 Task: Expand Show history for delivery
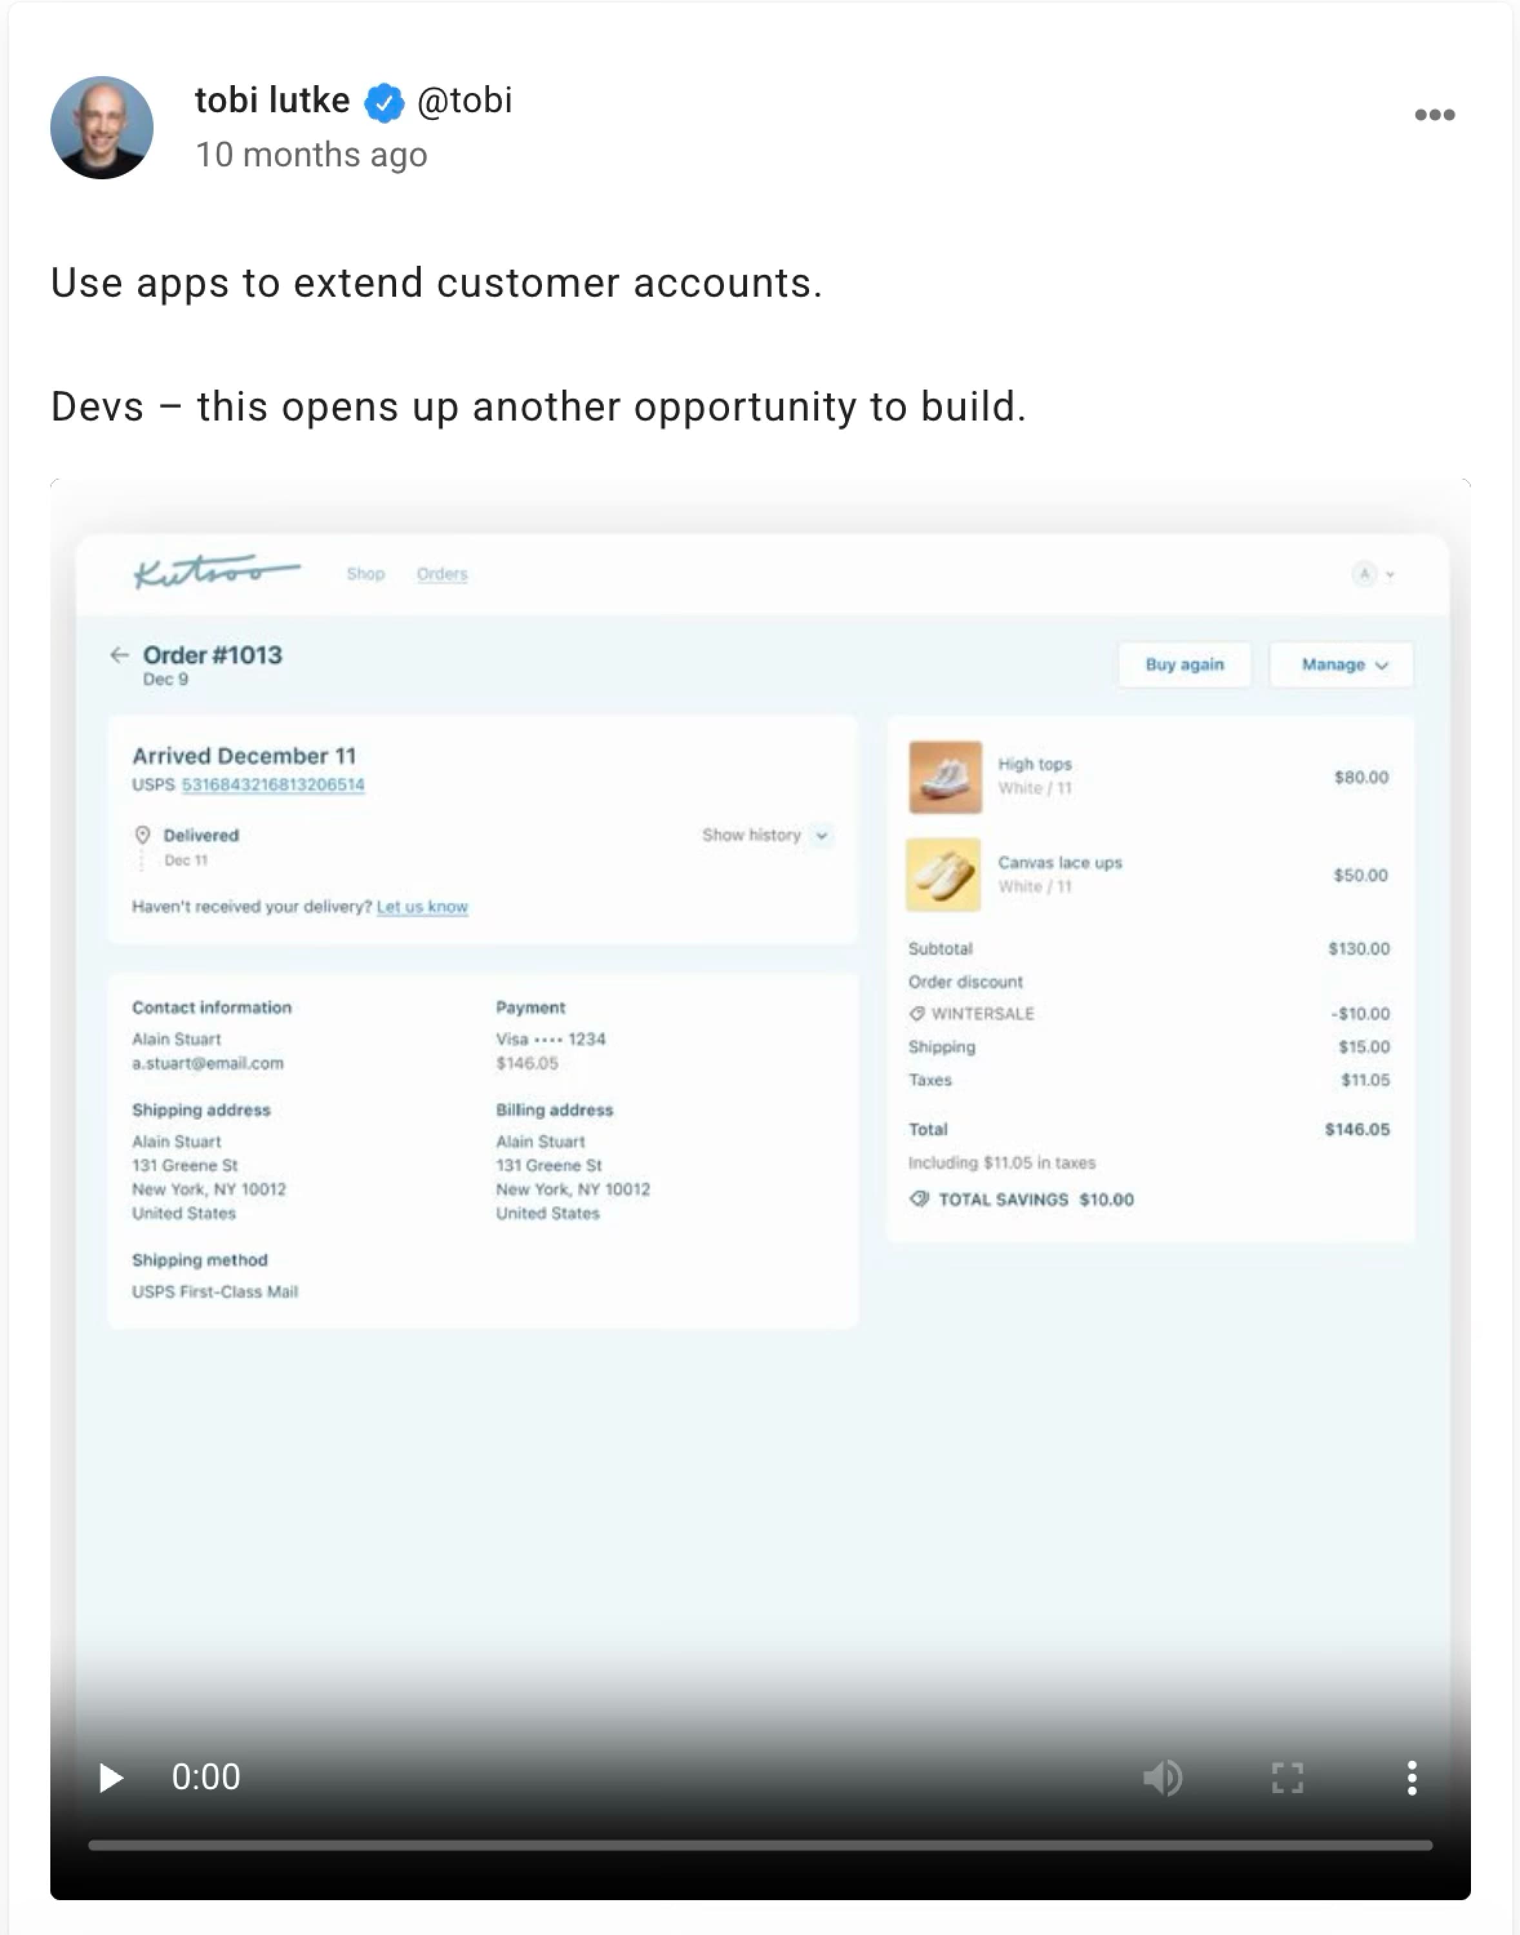[x=765, y=835]
